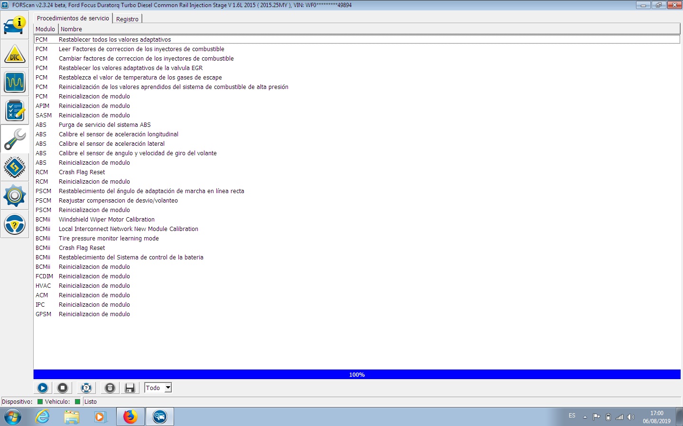The image size is (683, 426).
Task: Click the trash bin clear icon
Action: (110, 388)
